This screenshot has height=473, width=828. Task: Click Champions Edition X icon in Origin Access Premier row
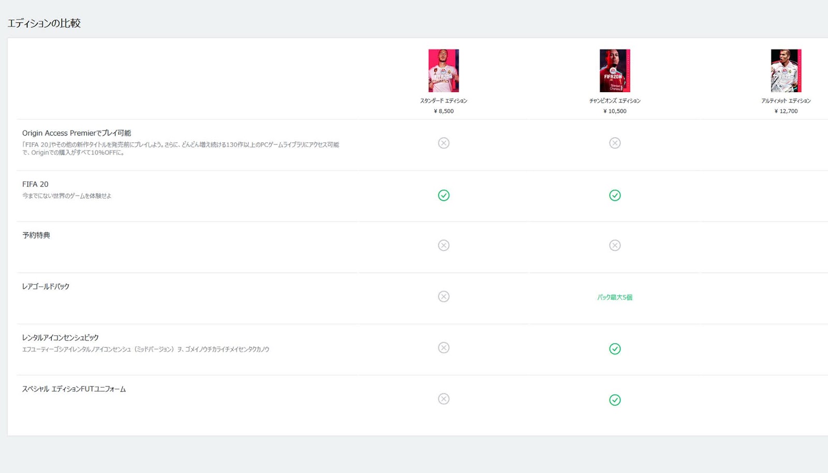[x=615, y=143]
